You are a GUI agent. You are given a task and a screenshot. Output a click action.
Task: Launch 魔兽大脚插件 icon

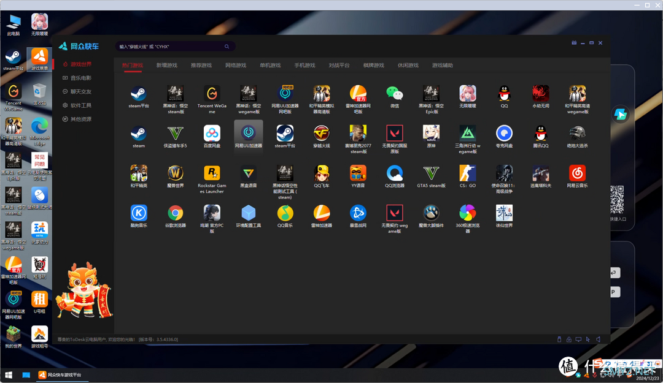(x=431, y=213)
